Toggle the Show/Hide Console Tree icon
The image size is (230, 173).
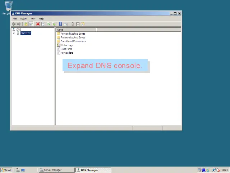pos(31,24)
